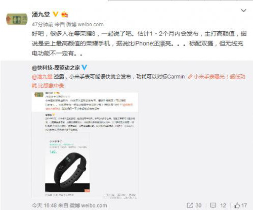Enlarge the embedded Mi Band screenshot image
This screenshot has width=253, height=210.
click(85, 145)
